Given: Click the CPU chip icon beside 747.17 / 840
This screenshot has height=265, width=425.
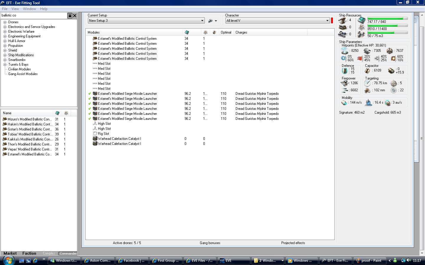Looking at the screenshot, I should click(x=362, y=21).
